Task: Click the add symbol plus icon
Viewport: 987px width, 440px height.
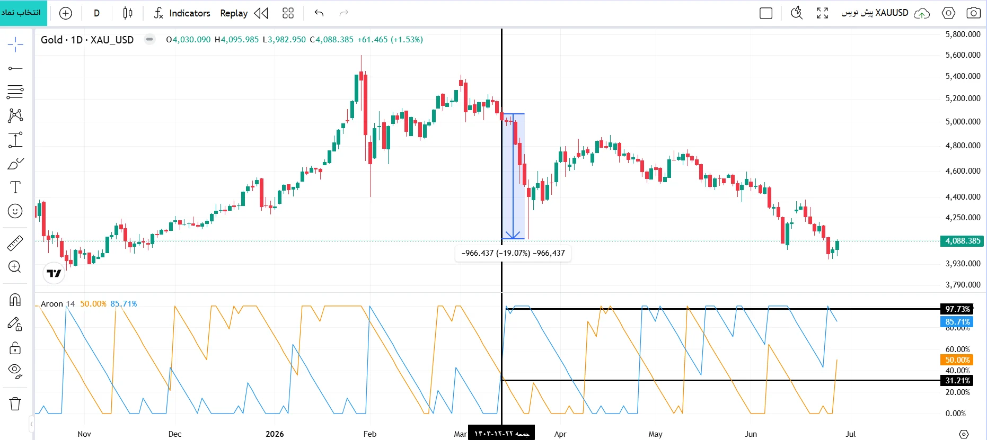Action: tap(65, 13)
